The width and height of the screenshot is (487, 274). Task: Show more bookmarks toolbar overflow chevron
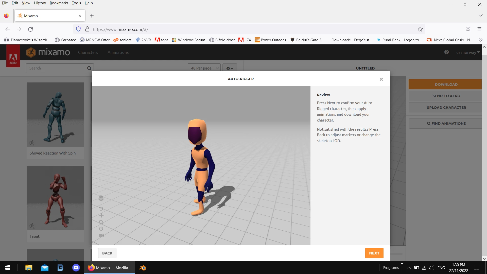(x=480, y=40)
